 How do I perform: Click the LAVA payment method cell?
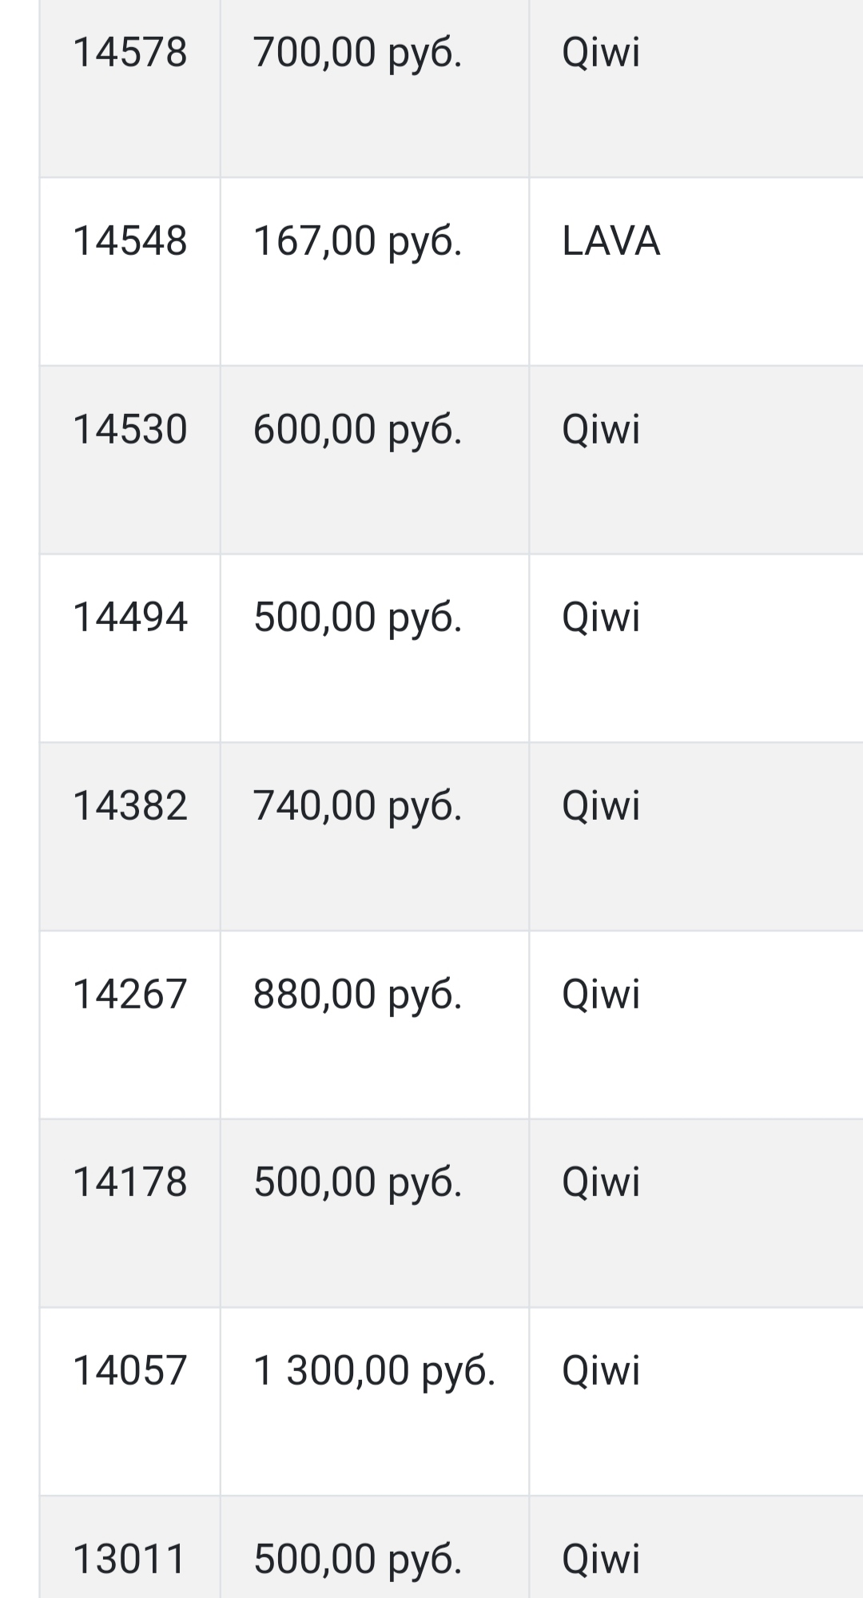[x=610, y=241]
